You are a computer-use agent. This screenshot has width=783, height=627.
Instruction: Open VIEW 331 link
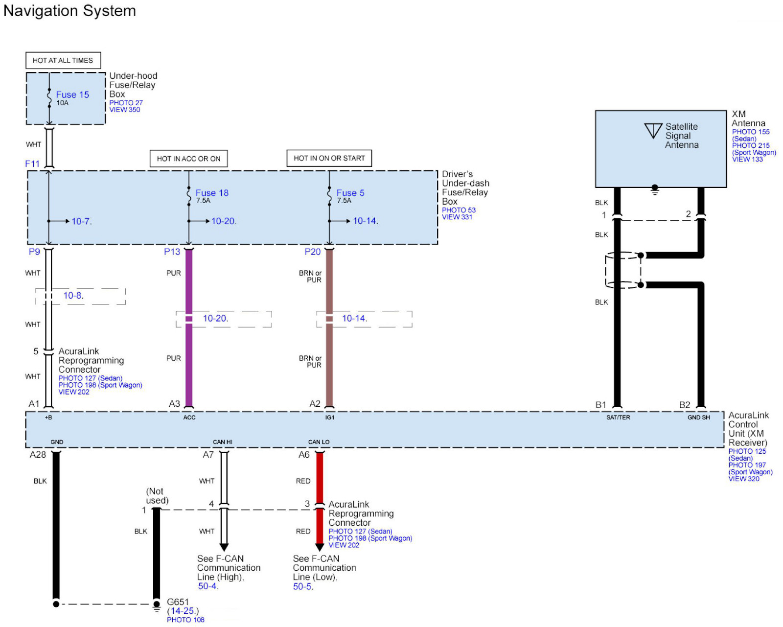[457, 217]
